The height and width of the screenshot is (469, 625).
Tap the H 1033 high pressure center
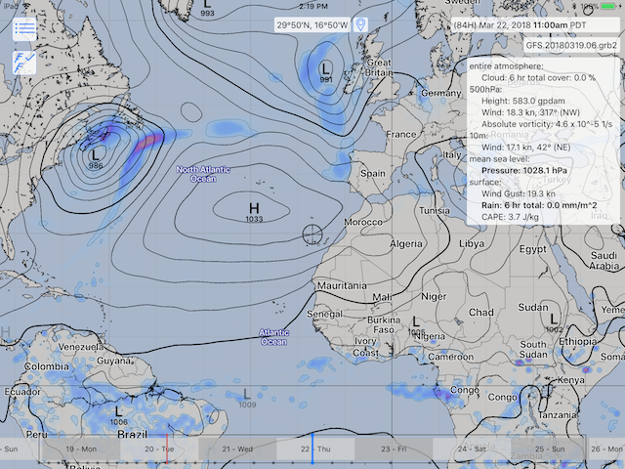254,211
